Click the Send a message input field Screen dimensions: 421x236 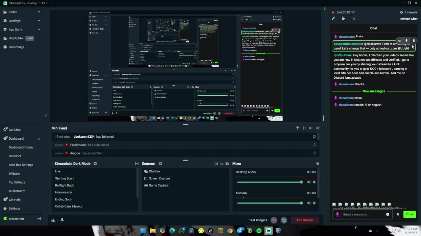[x=362, y=214]
